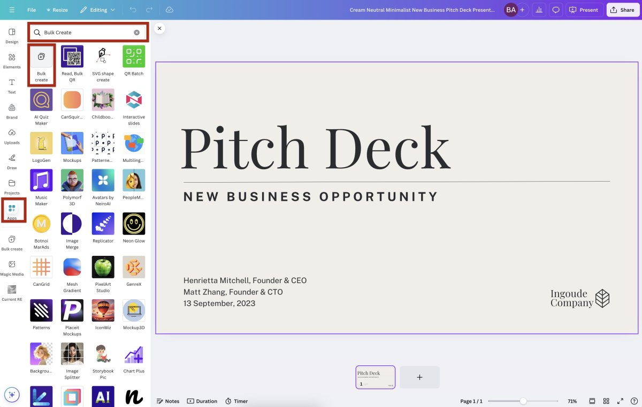Open the hamburger main menu
642x407 pixels.
tap(12, 10)
